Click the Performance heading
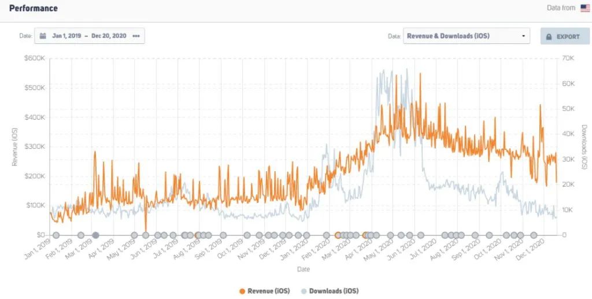Screen dimensions: 592x299 pyautogui.click(x=33, y=8)
